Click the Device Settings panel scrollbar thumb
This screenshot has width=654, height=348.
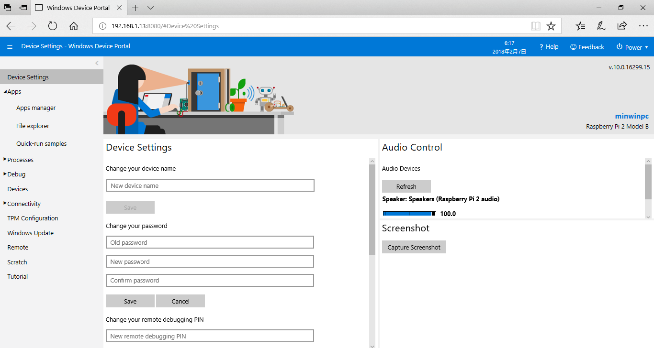coord(372,210)
